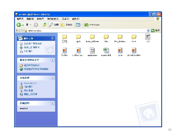Close the weishin Explorer window
The height and width of the screenshot is (136, 182).
[159, 14]
